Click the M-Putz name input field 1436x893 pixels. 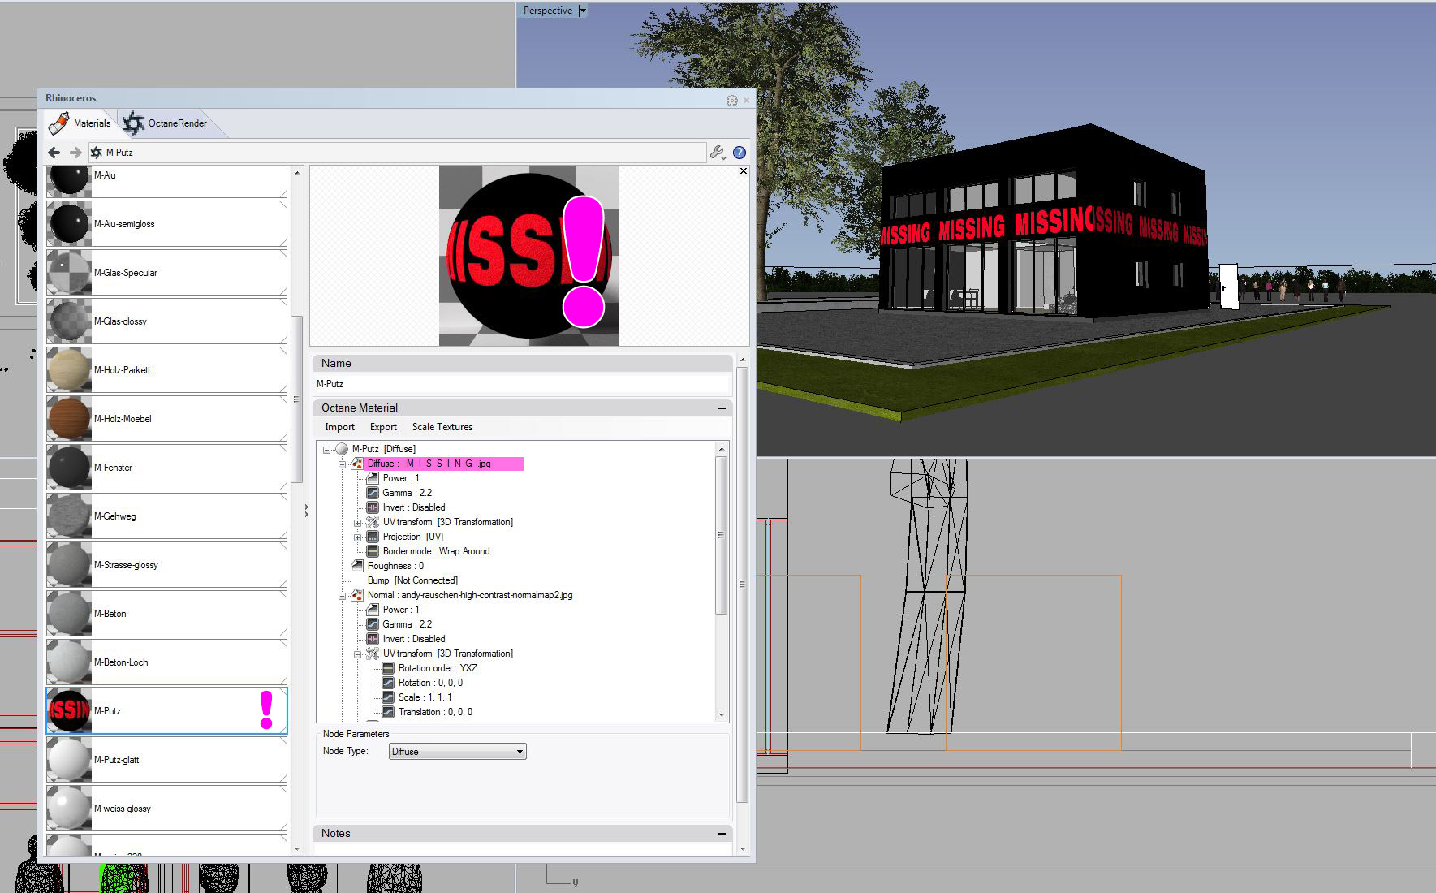pos(523,384)
